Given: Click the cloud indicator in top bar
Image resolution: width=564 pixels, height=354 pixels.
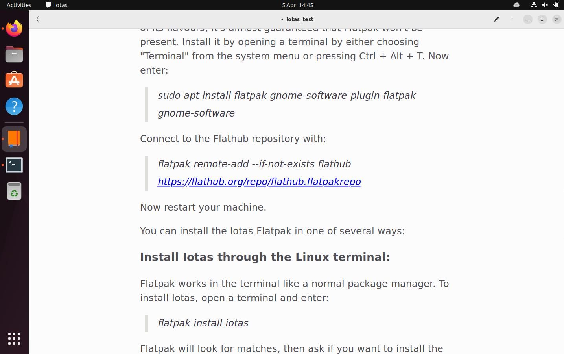Looking at the screenshot, I should point(516,5).
